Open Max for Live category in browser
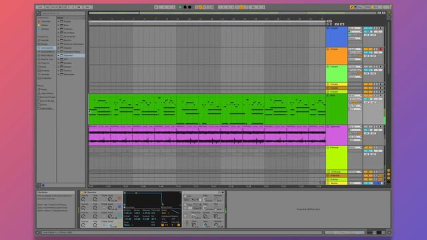This screenshot has height=240, width=427. click(x=47, y=59)
